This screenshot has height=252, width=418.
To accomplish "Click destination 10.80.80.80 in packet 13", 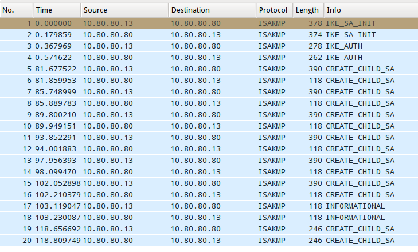I will 196,161.
